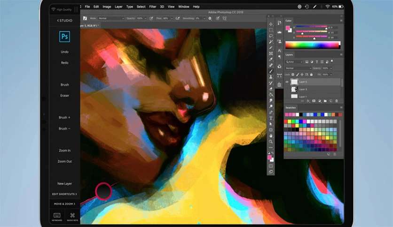
Task: Toggle airbrush build-up effect
Action: point(177,18)
